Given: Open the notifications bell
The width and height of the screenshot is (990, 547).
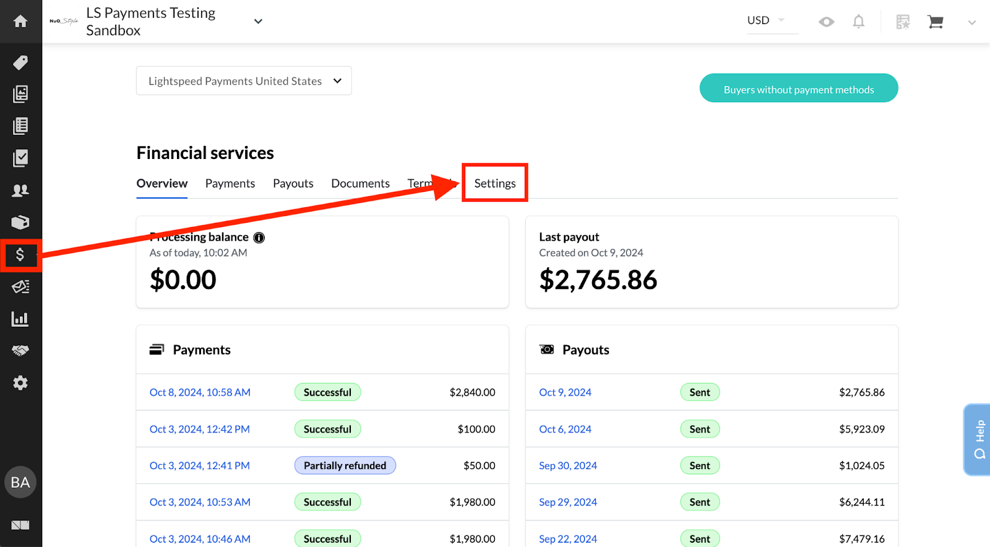Looking at the screenshot, I should pos(859,22).
